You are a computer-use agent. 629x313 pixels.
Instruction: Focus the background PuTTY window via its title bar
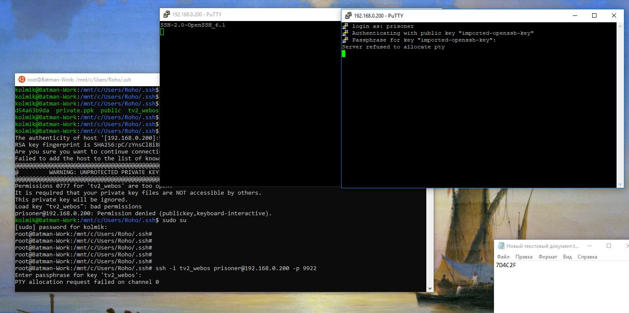coord(257,15)
